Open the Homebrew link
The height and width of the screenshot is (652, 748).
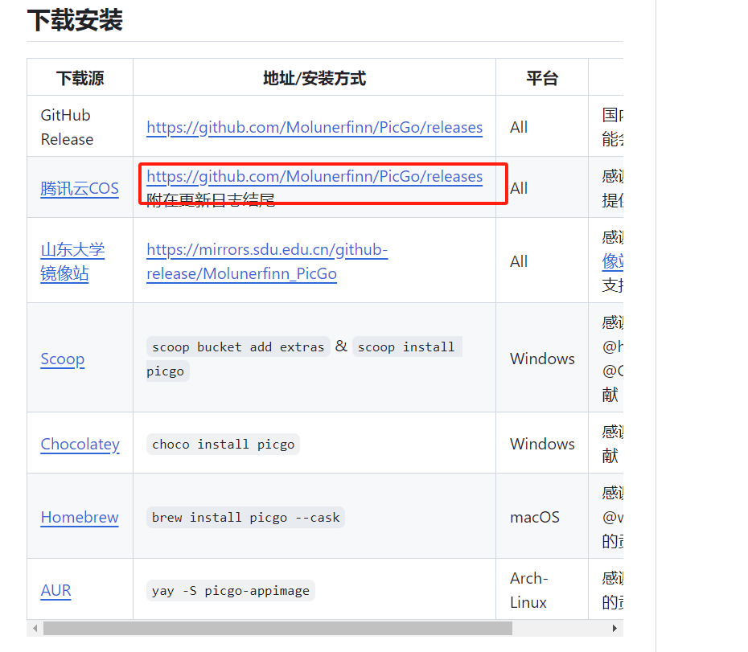coord(80,517)
